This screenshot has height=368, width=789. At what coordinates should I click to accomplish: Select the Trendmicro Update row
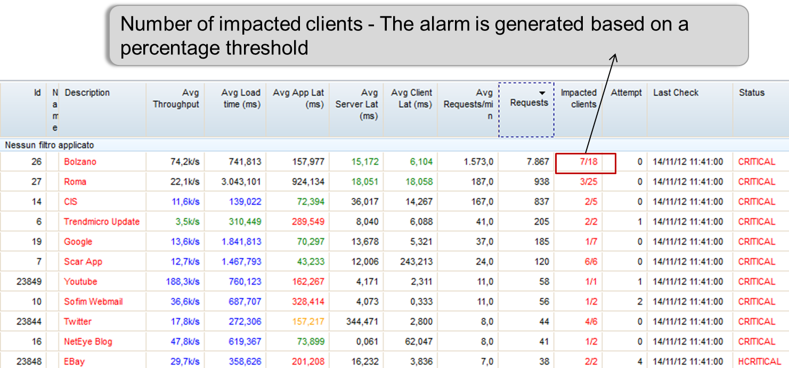pyautogui.click(x=394, y=222)
